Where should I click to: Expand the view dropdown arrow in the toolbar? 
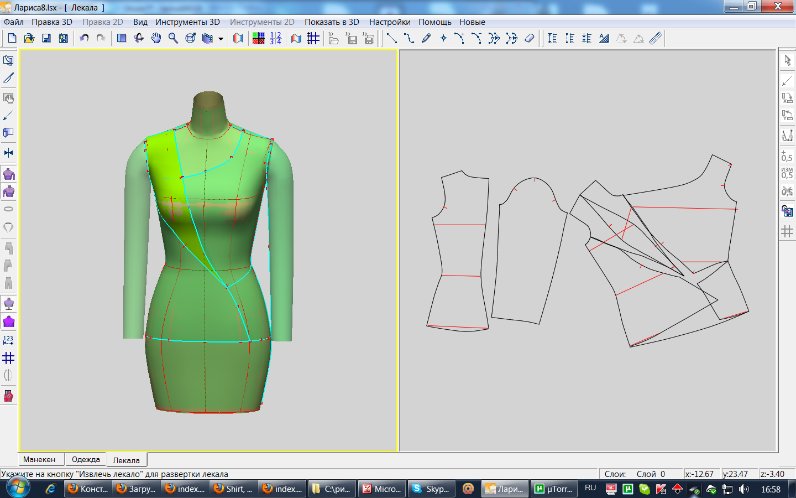coord(221,39)
